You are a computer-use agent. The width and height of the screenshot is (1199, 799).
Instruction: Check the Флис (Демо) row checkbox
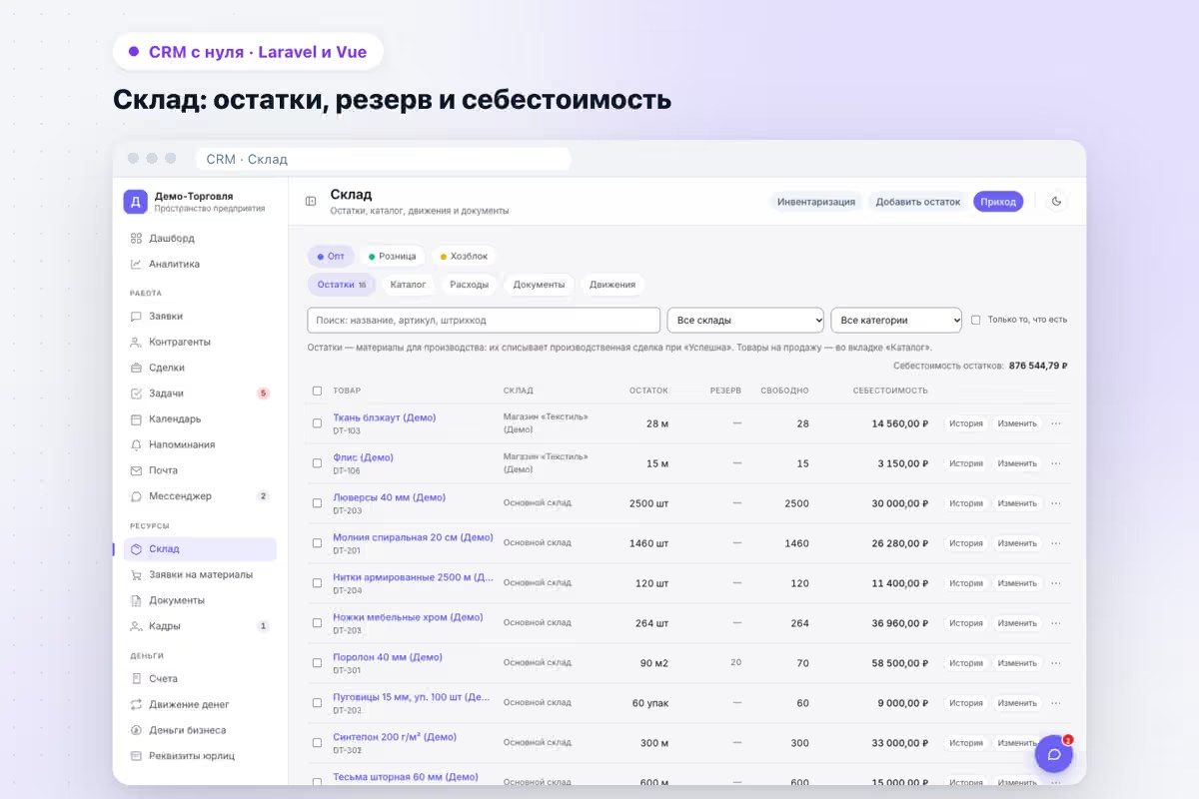point(318,463)
